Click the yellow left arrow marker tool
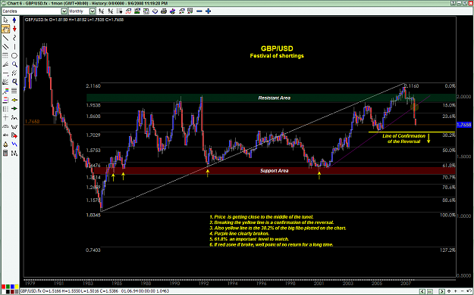 click(14, 100)
